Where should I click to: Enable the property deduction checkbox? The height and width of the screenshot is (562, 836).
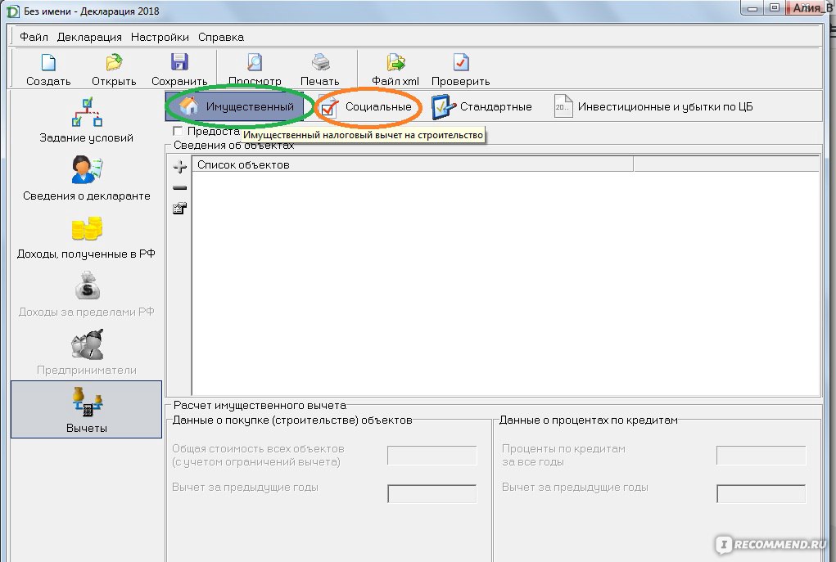coord(178,131)
